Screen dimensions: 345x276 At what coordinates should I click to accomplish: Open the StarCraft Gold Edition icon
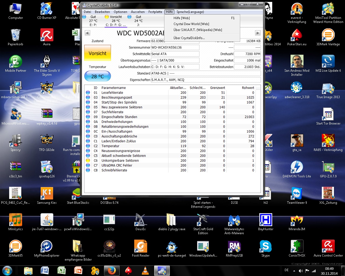pyautogui.click(x=203, y=224)
